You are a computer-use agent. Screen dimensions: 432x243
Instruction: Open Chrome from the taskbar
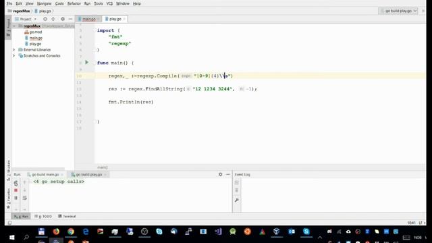[x=71, y=232]
